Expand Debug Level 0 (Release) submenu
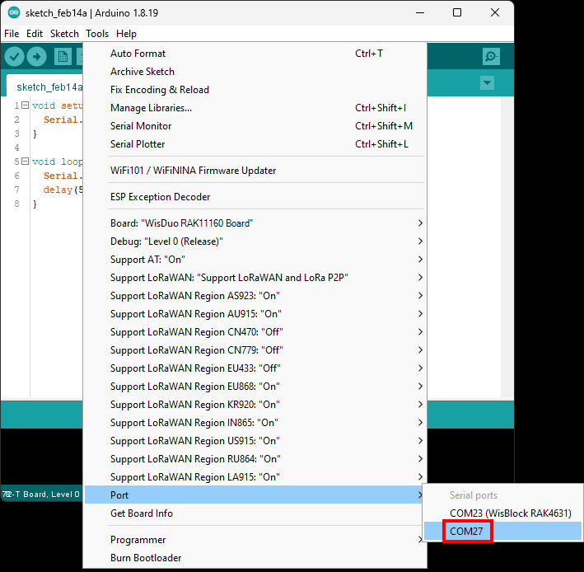The image size is (584, 572). (255, 241)
